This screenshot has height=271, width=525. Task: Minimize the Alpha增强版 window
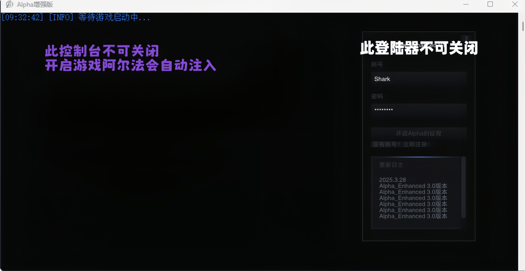pyautogui.click(x=466, y=4)
